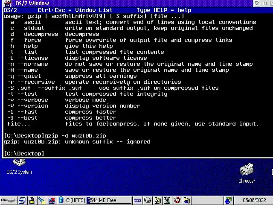Click the '-9 --best' option line
The image size is (273, 205).
coord(61,117)
